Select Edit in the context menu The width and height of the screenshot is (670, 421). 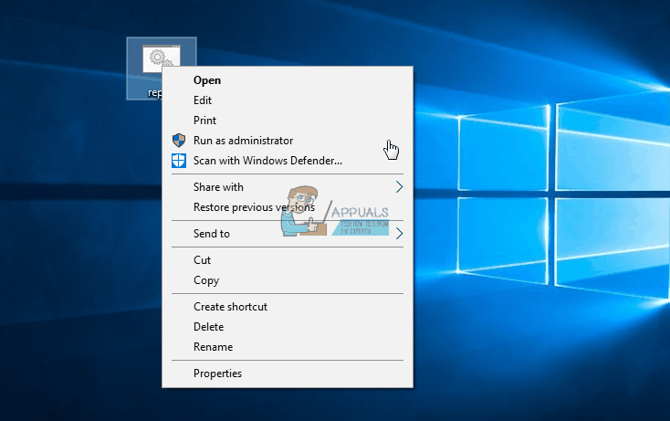pyautogui.click(x=204, y=100)
